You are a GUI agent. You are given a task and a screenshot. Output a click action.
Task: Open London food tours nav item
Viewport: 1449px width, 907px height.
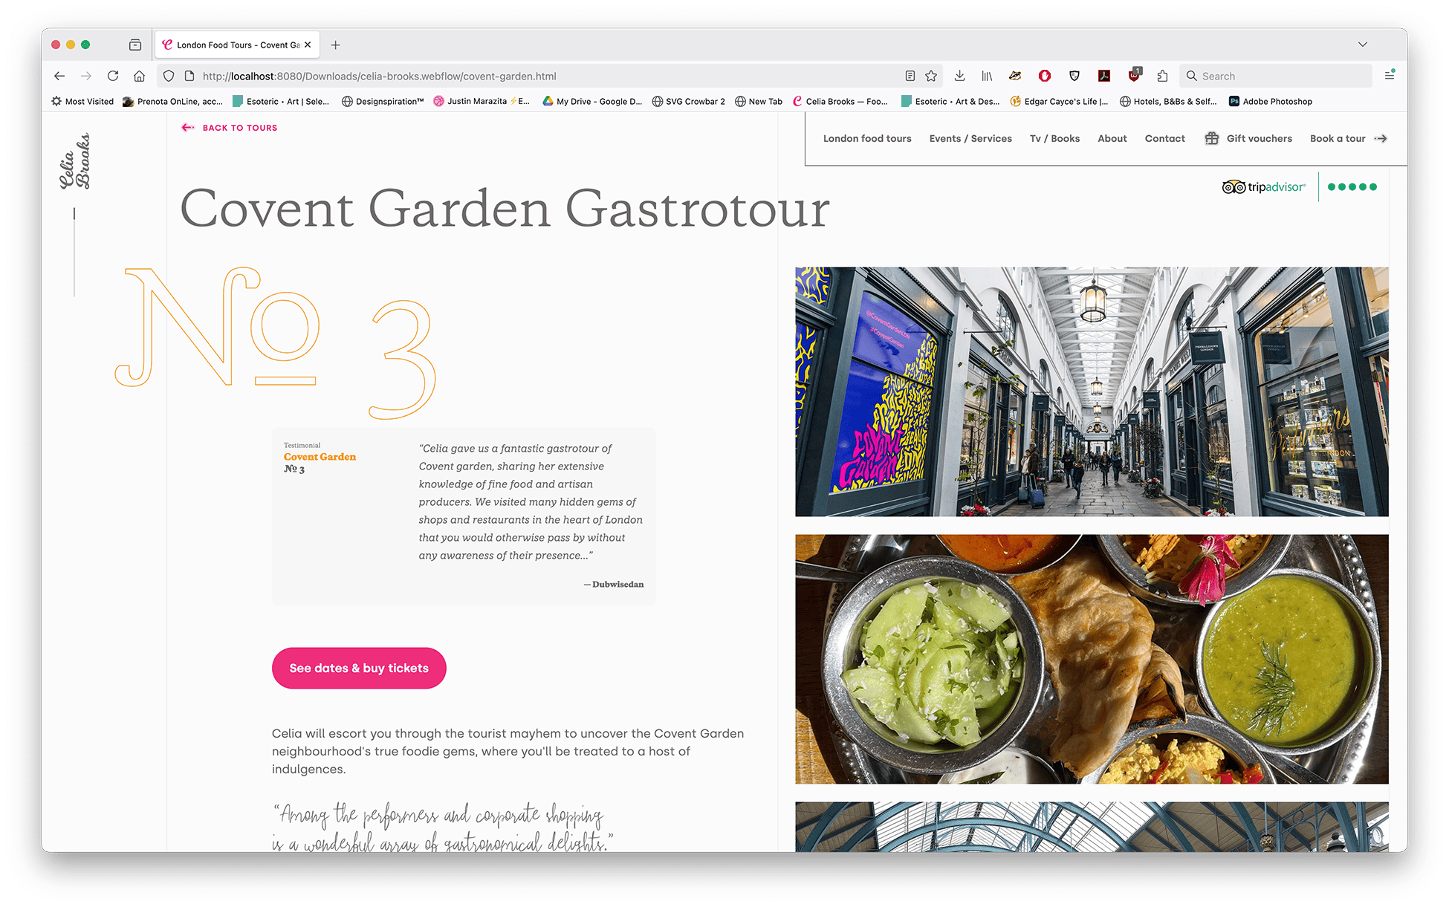(x=867, y=139)
